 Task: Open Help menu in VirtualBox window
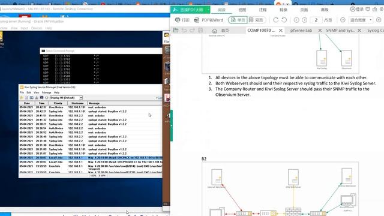pos(49,28)
